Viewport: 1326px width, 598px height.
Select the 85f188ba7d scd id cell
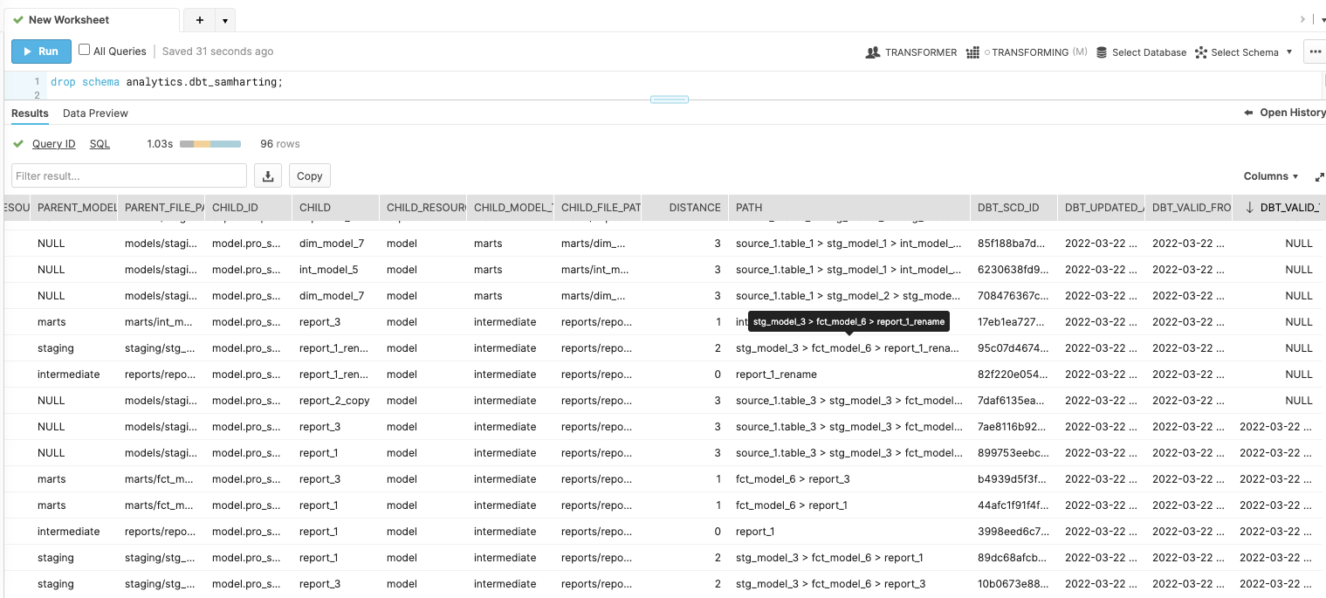[1013, 244]
